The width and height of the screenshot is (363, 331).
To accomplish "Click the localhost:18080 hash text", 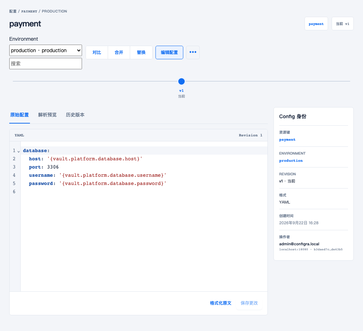I will click(311, 249).
